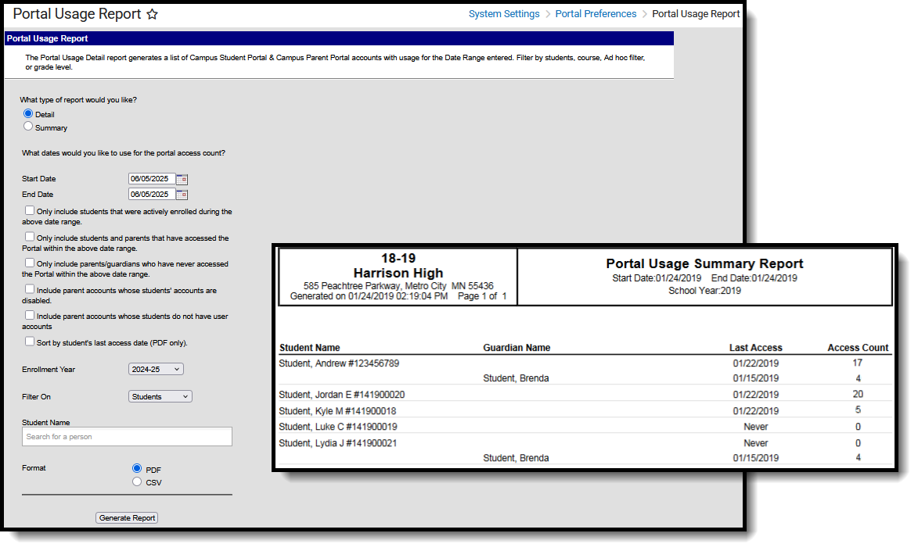This screenshot has width=918, height=551.
Task: Open the Filter On Students dropdown
Action: pos(160,396)
